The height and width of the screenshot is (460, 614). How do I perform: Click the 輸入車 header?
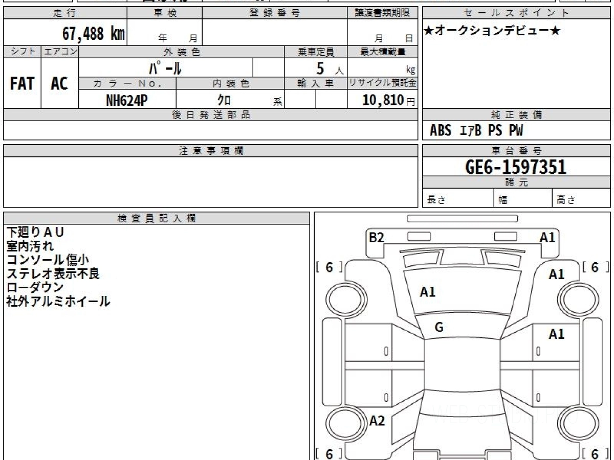point(316,84)
